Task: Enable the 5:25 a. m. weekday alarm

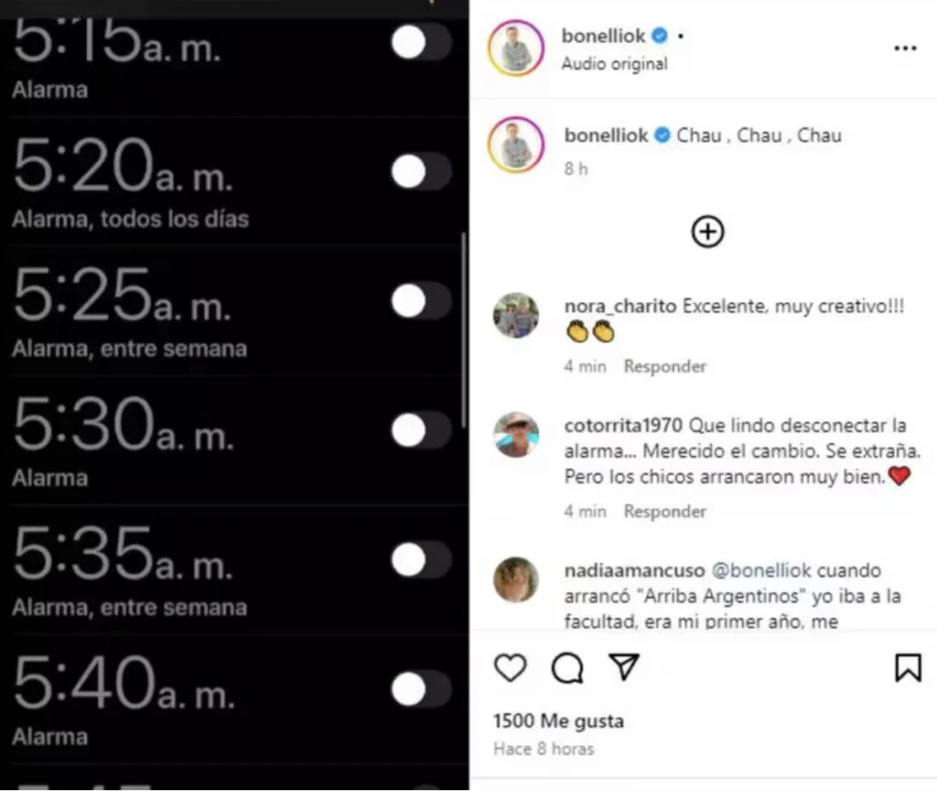Action: tap(421, 301)
